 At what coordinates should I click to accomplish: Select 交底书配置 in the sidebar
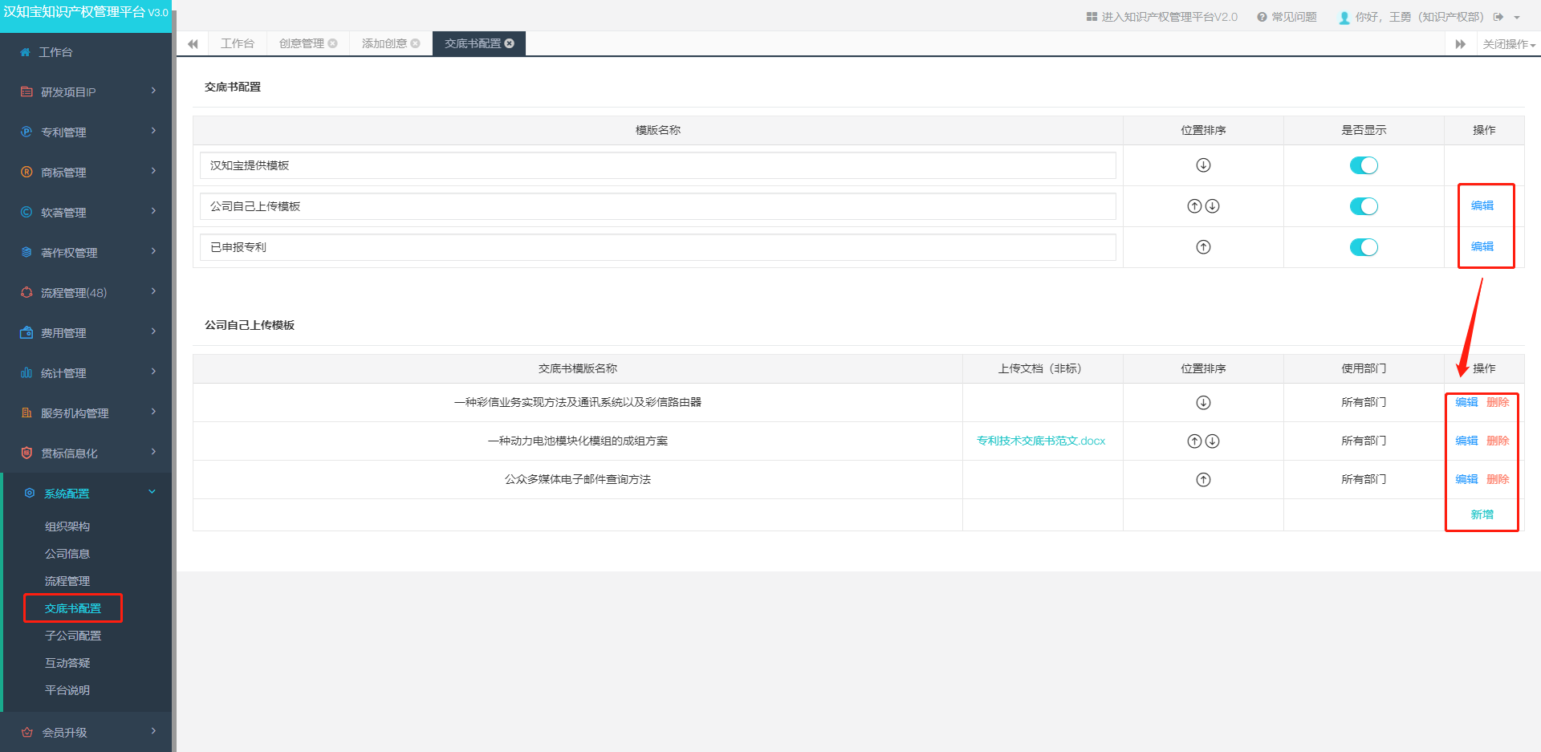click(73, 608)
